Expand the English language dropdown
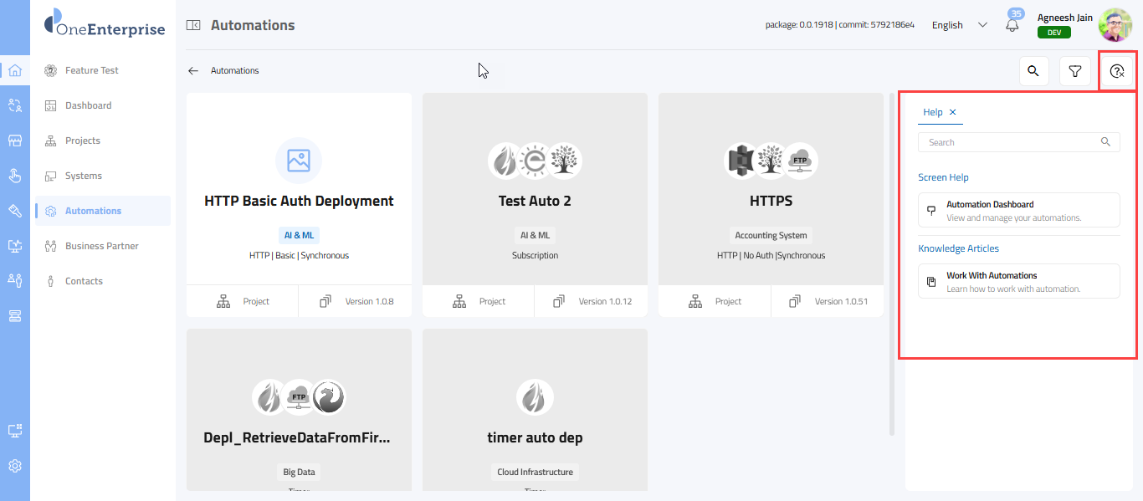1143x501 pixels. 959,25
